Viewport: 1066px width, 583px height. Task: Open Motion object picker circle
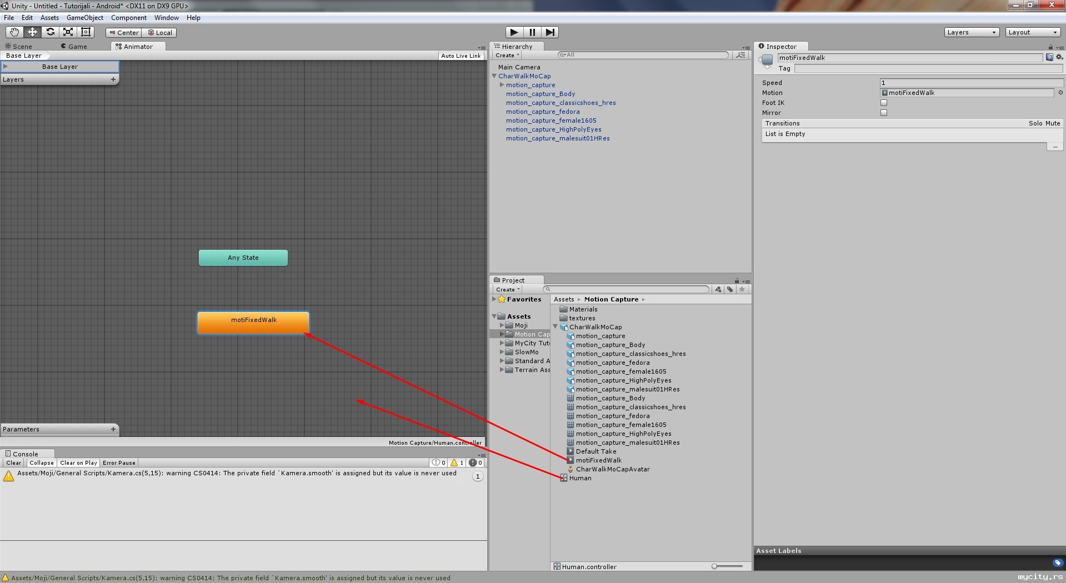point(1060,93)
